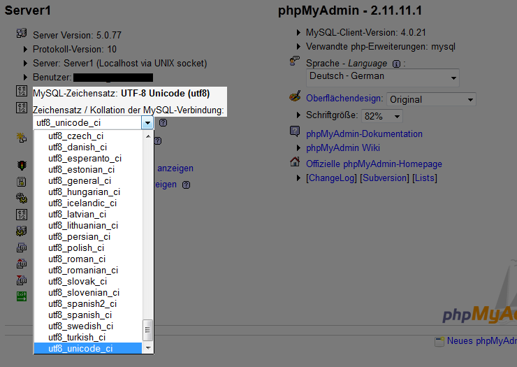Open help icon next to collation dropdown

pos(163,123)
